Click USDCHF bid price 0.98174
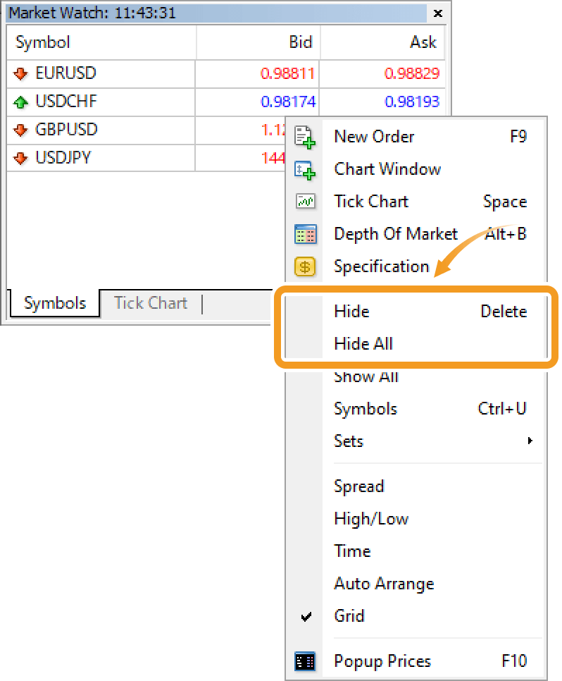The width and height of the screenshot is (562, 681). (288, 102)
